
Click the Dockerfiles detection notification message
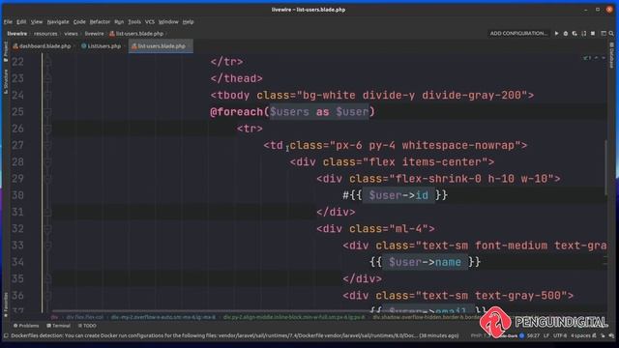tap(235, 335)
